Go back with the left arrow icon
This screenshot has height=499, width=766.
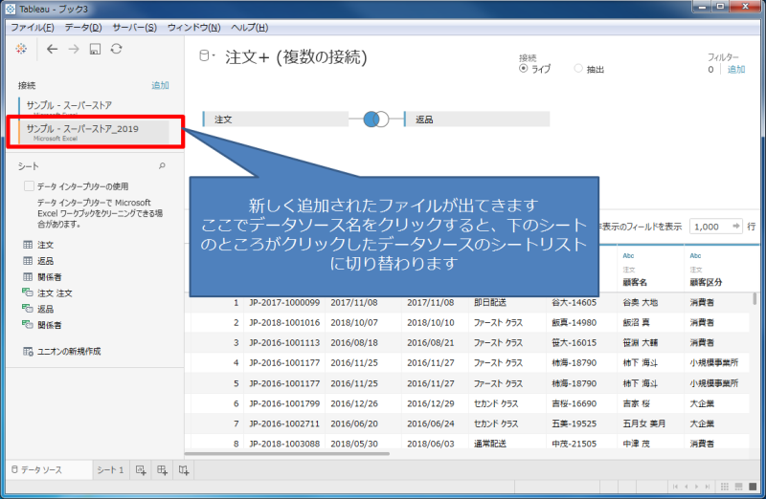click(x=53, y=49)
